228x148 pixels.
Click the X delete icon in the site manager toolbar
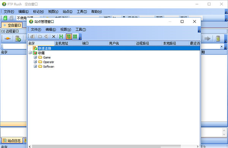[x=54, y=36]
